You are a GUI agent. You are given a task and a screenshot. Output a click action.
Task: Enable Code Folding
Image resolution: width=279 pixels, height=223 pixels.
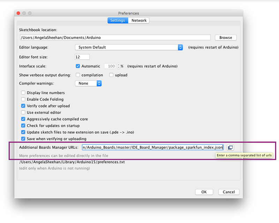[23, 99]
